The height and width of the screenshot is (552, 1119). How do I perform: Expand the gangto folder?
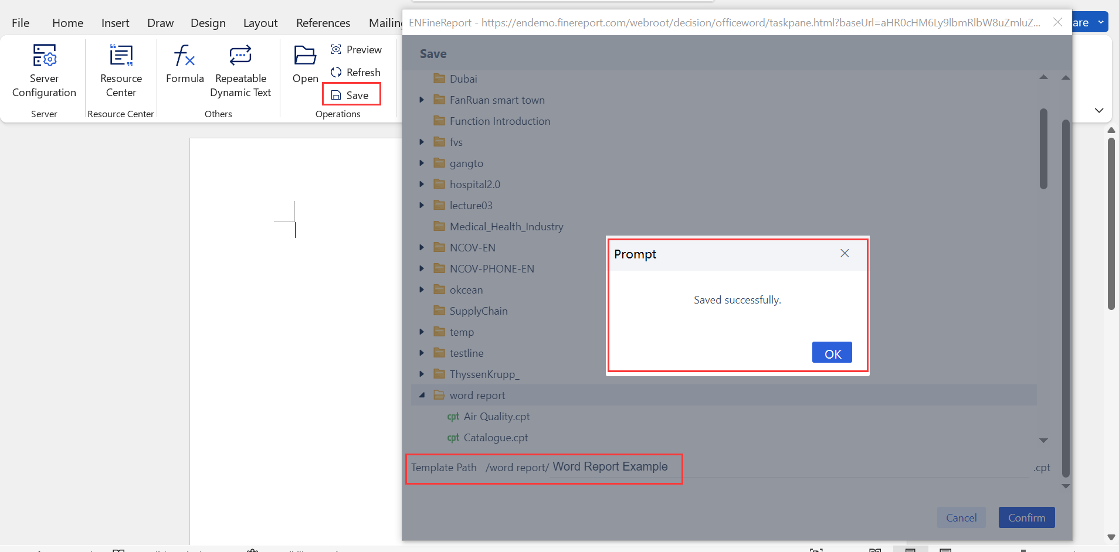click(423, 163)
